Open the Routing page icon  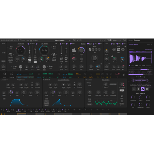(x=12, y=74)
